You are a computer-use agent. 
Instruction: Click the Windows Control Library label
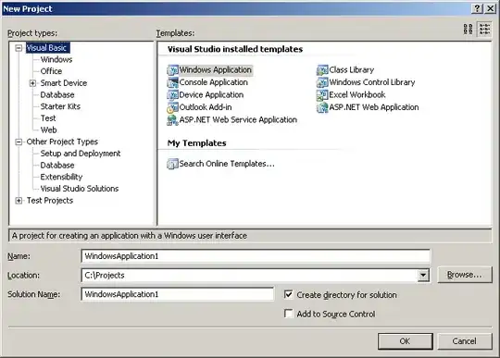[372, 82]
